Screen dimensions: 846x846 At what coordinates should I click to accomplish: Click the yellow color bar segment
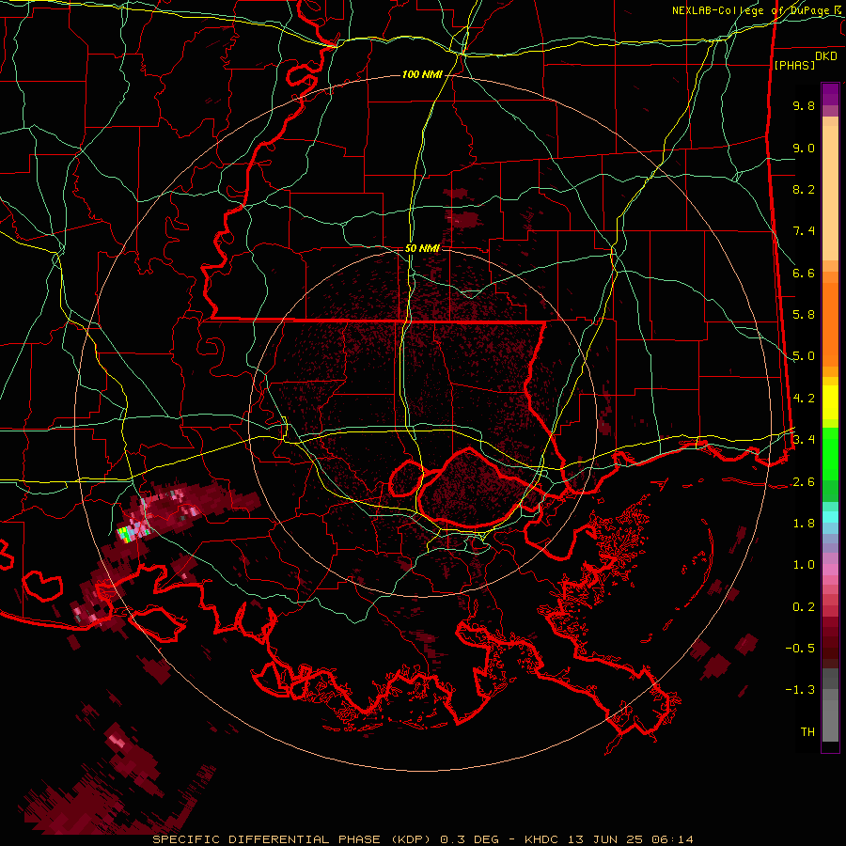point(830,402)
